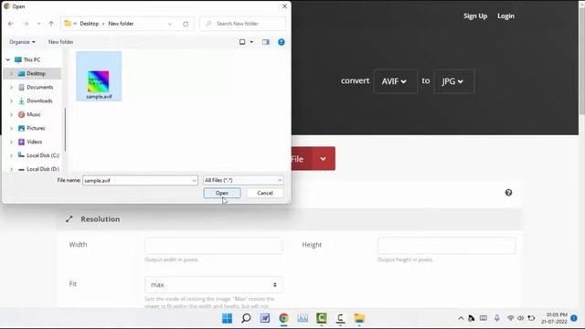
Task: Toggle the preview pane icon
Action: 266,42
